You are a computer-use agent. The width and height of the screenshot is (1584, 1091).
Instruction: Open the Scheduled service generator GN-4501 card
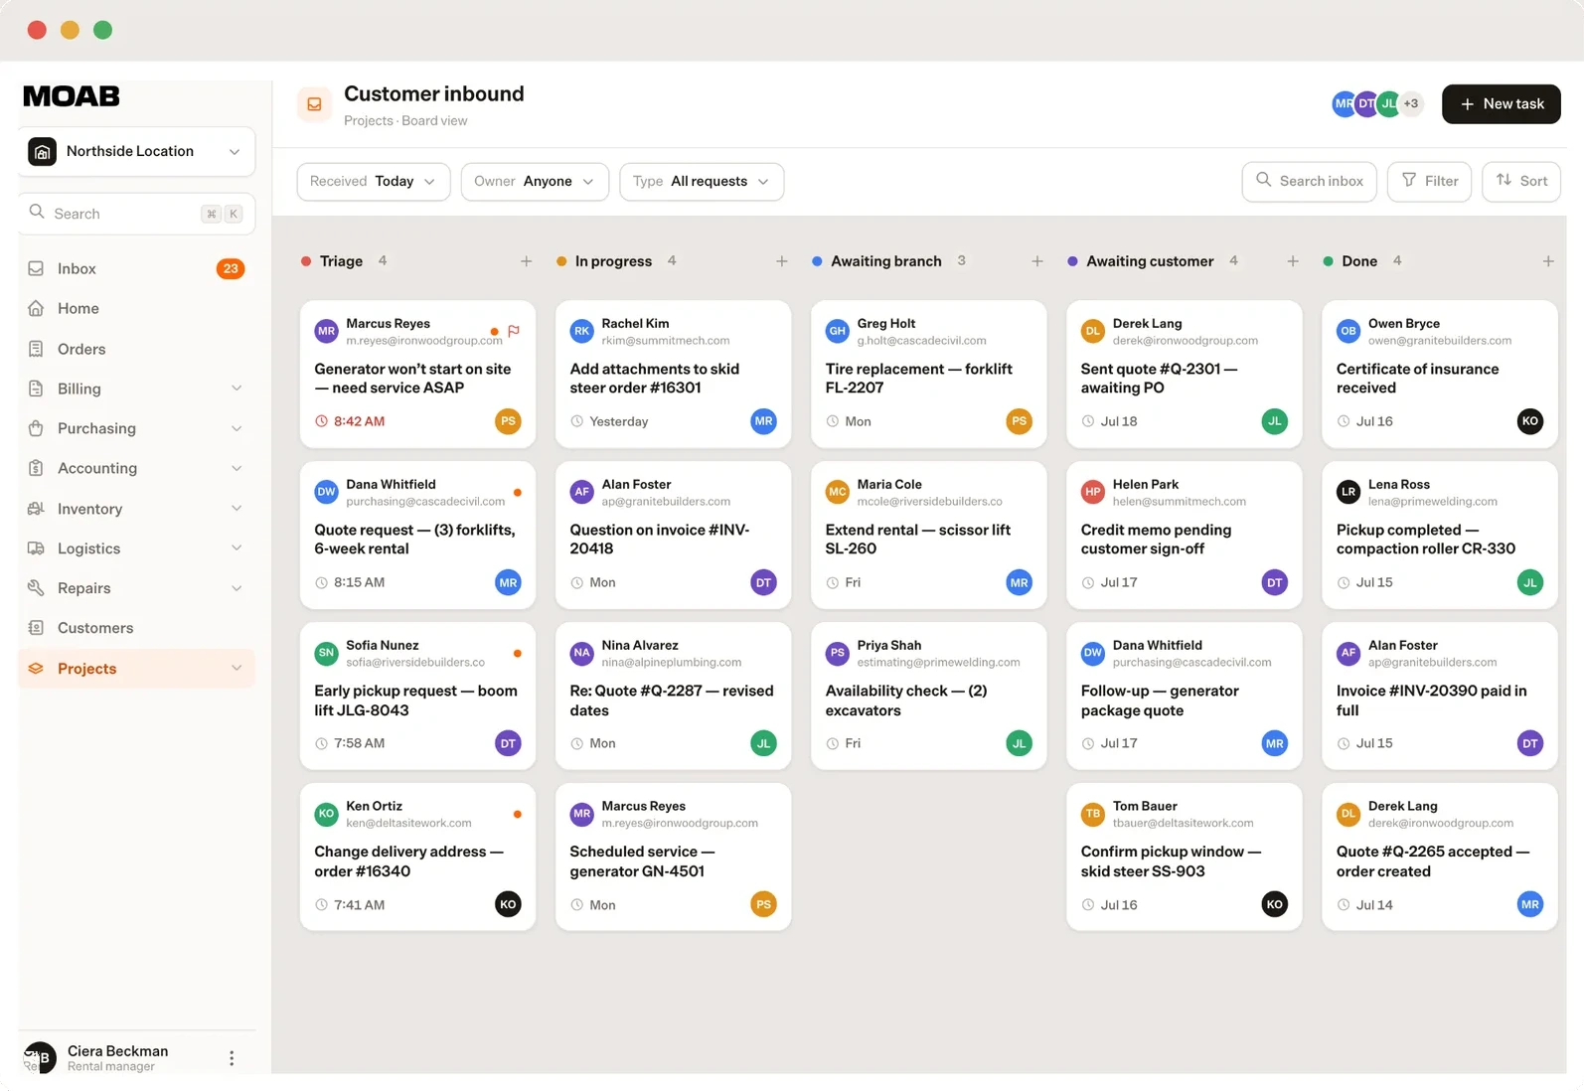(x=673, y=857)
